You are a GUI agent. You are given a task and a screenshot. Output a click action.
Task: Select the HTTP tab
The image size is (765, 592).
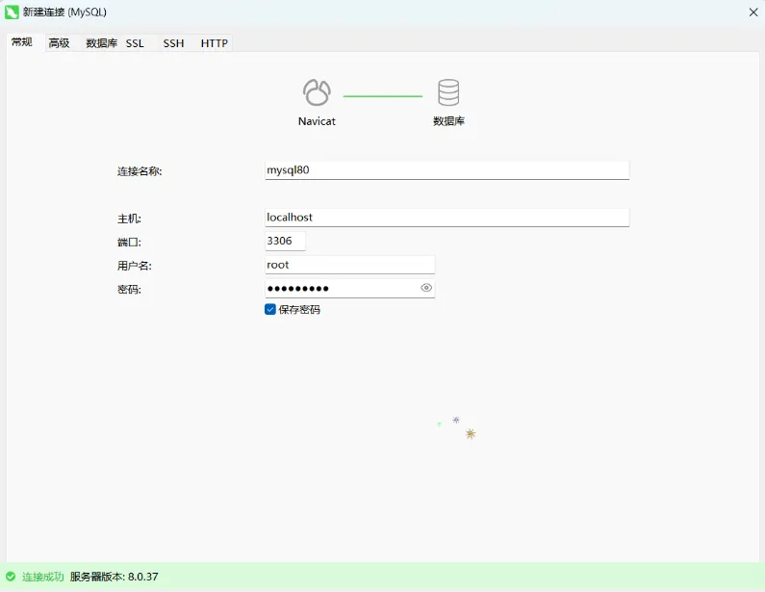tap(215, 43)
